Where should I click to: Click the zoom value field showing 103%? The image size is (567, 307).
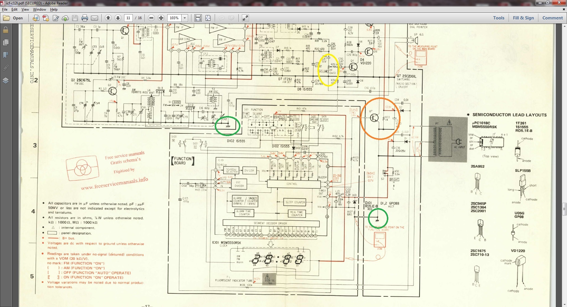pos(174,18)
